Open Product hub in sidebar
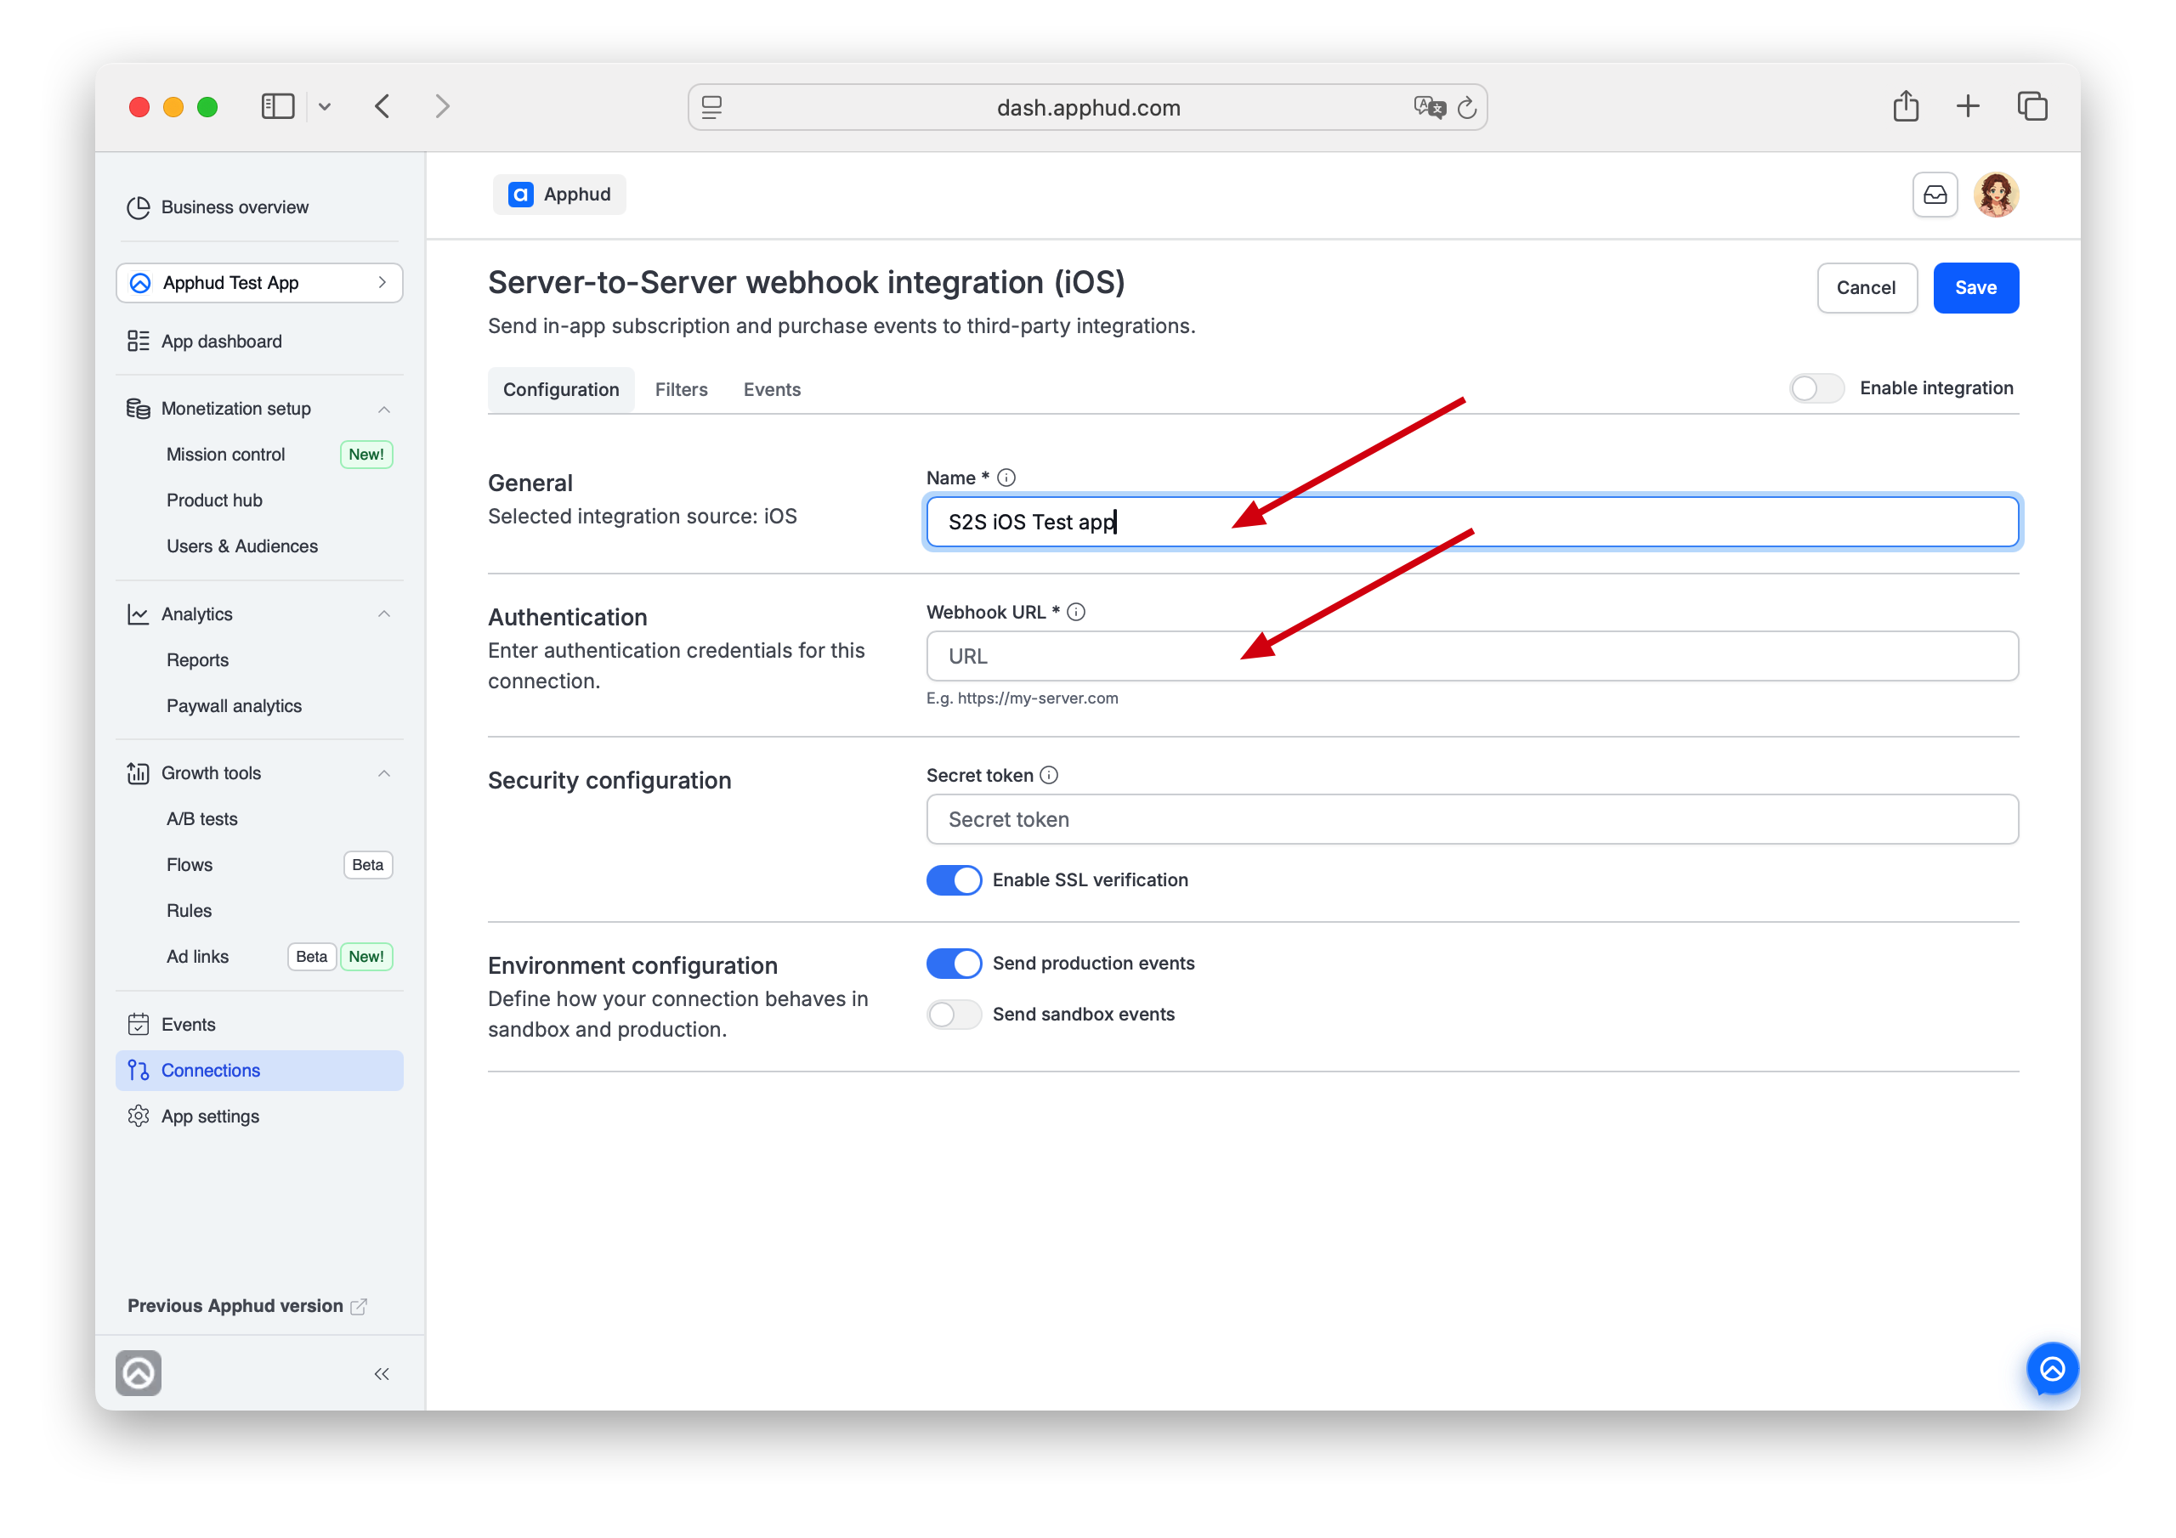 [214, 500]
